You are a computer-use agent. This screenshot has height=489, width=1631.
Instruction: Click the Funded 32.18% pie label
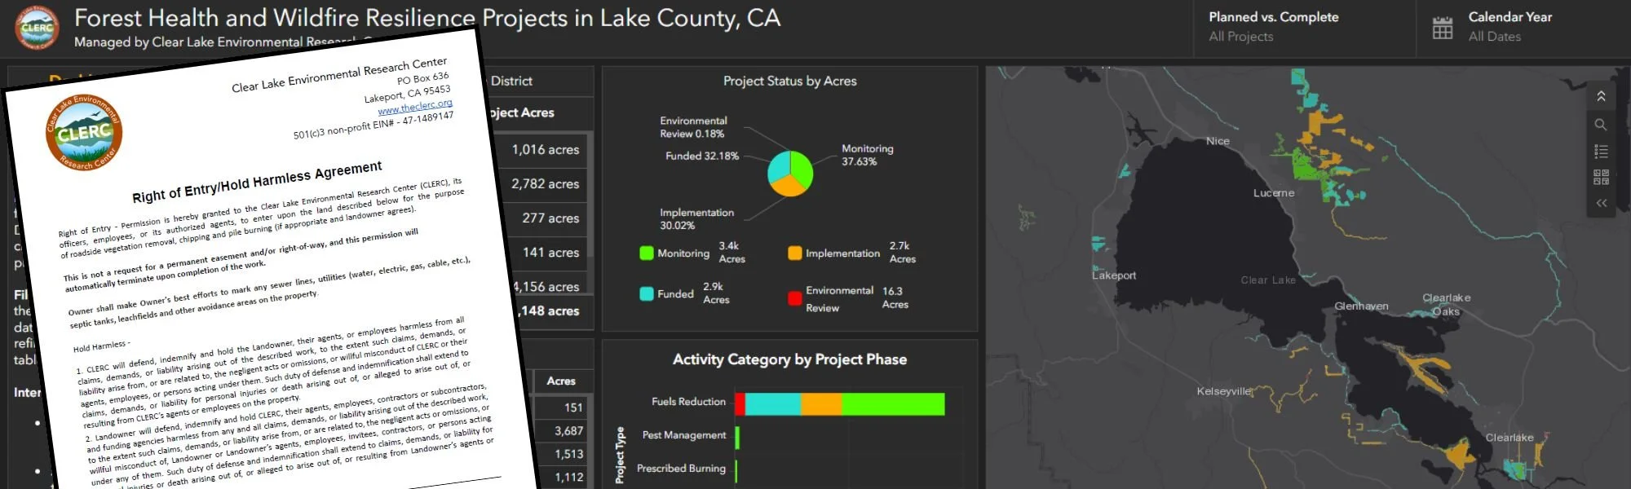point(701,156)
